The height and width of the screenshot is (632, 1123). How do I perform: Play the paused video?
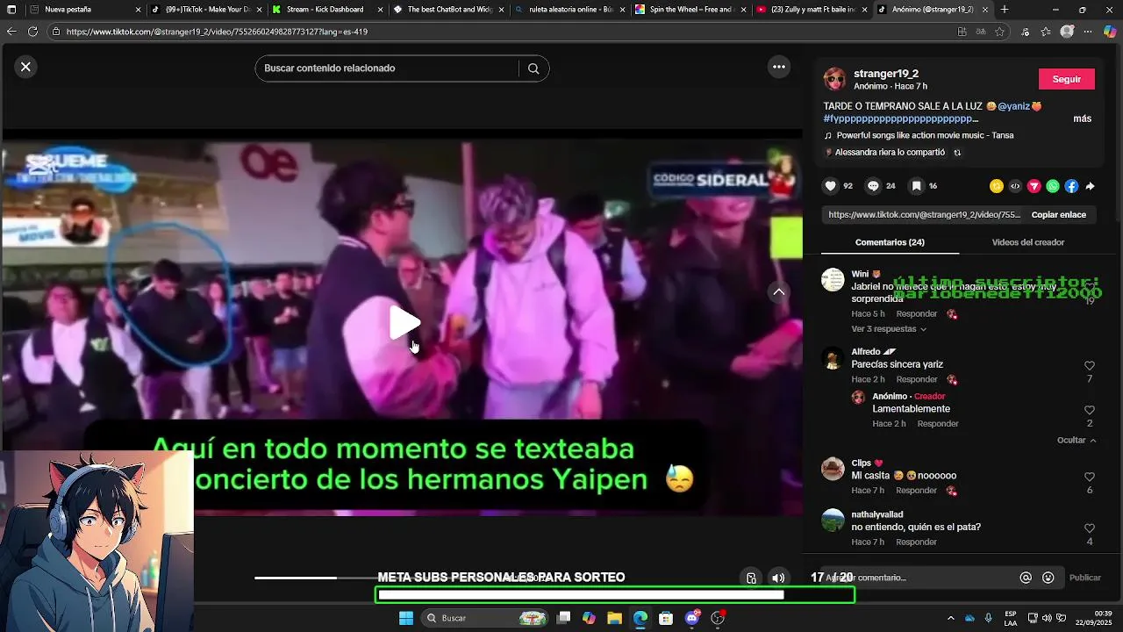404,323
